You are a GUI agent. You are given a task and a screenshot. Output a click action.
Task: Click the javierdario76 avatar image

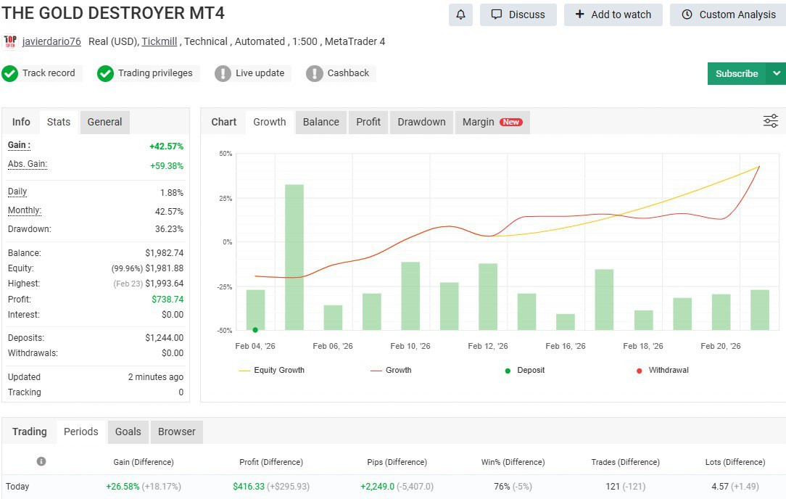pos(10,41)
